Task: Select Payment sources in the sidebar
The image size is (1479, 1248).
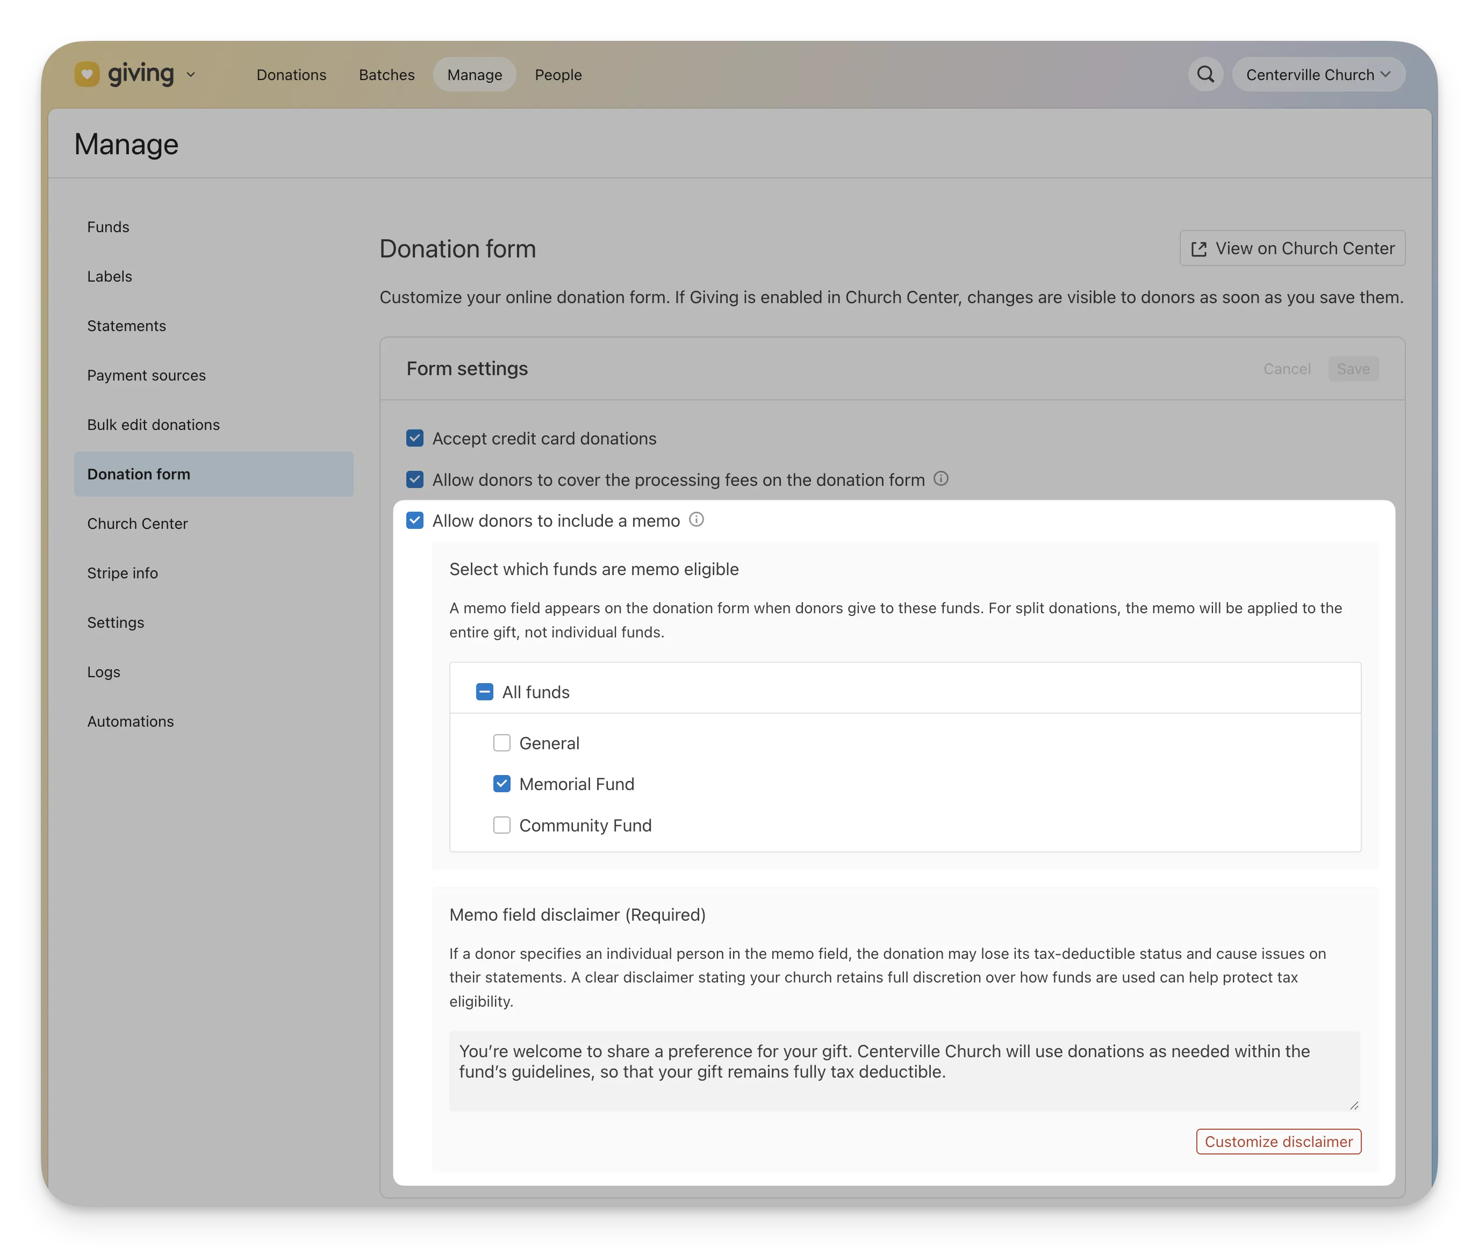Action: pos(146,375)
